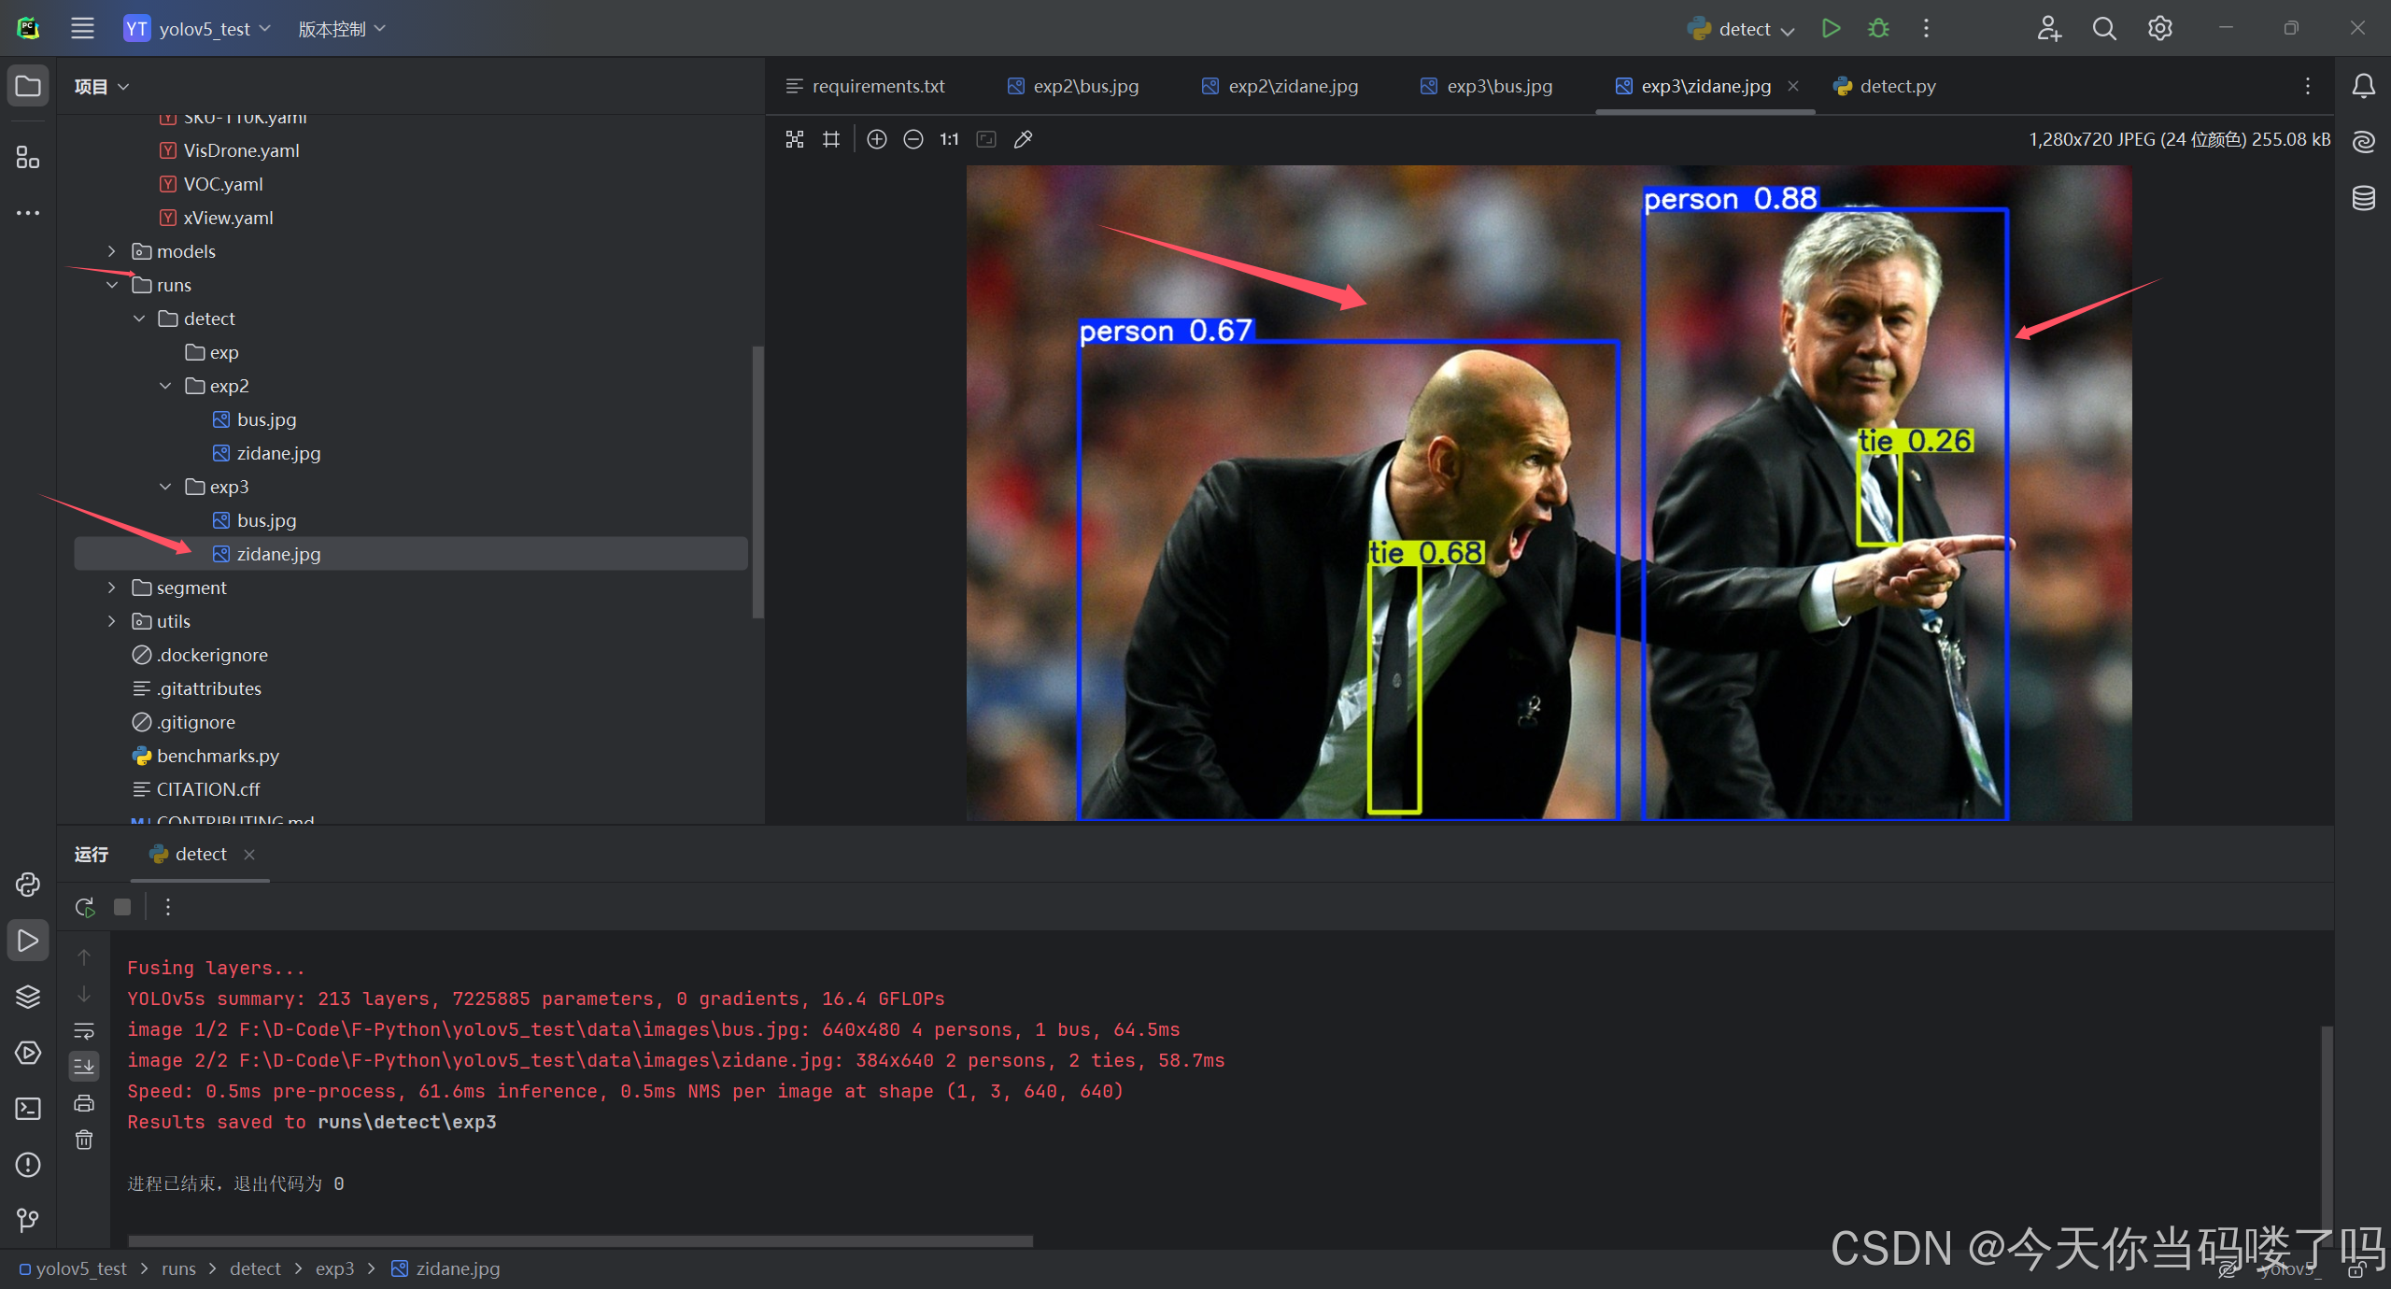The image size is (2391, 1289).
Task: Collapse the exp2 folder
Action: pos(165,386)
